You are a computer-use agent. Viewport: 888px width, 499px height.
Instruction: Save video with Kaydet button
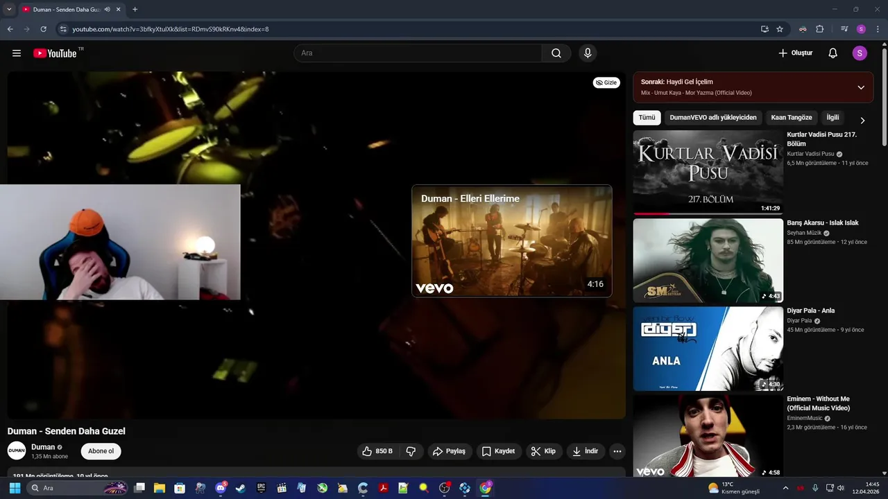point(499,451)
